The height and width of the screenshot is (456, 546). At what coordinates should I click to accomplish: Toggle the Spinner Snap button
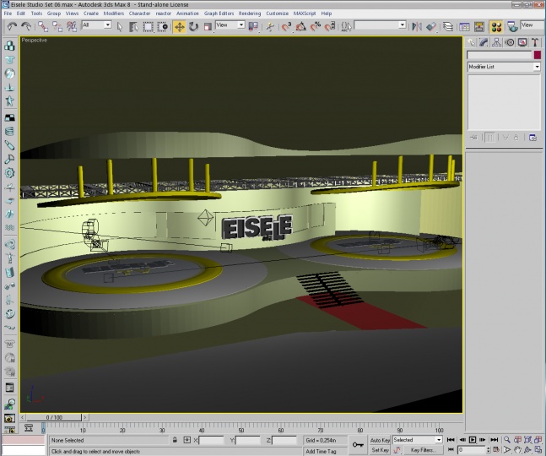pyautogui.click(x=330, y=26)
